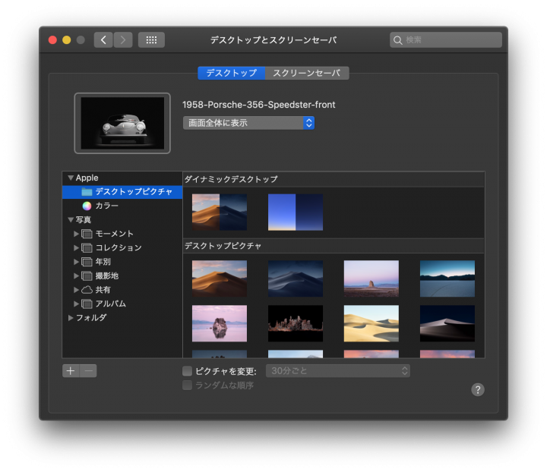Collapse the 写真 group triangle
Screen dimensions: 547x472
pos(71,220)
